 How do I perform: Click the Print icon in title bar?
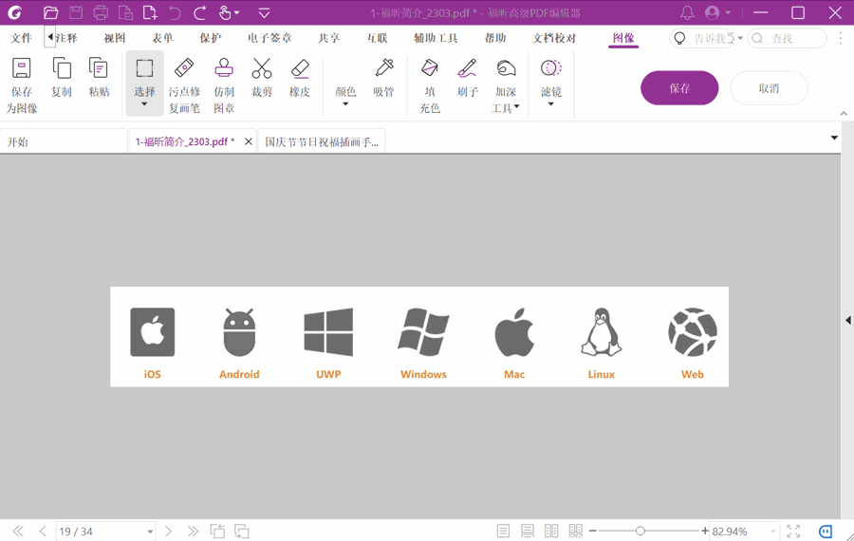coord(101,12)
